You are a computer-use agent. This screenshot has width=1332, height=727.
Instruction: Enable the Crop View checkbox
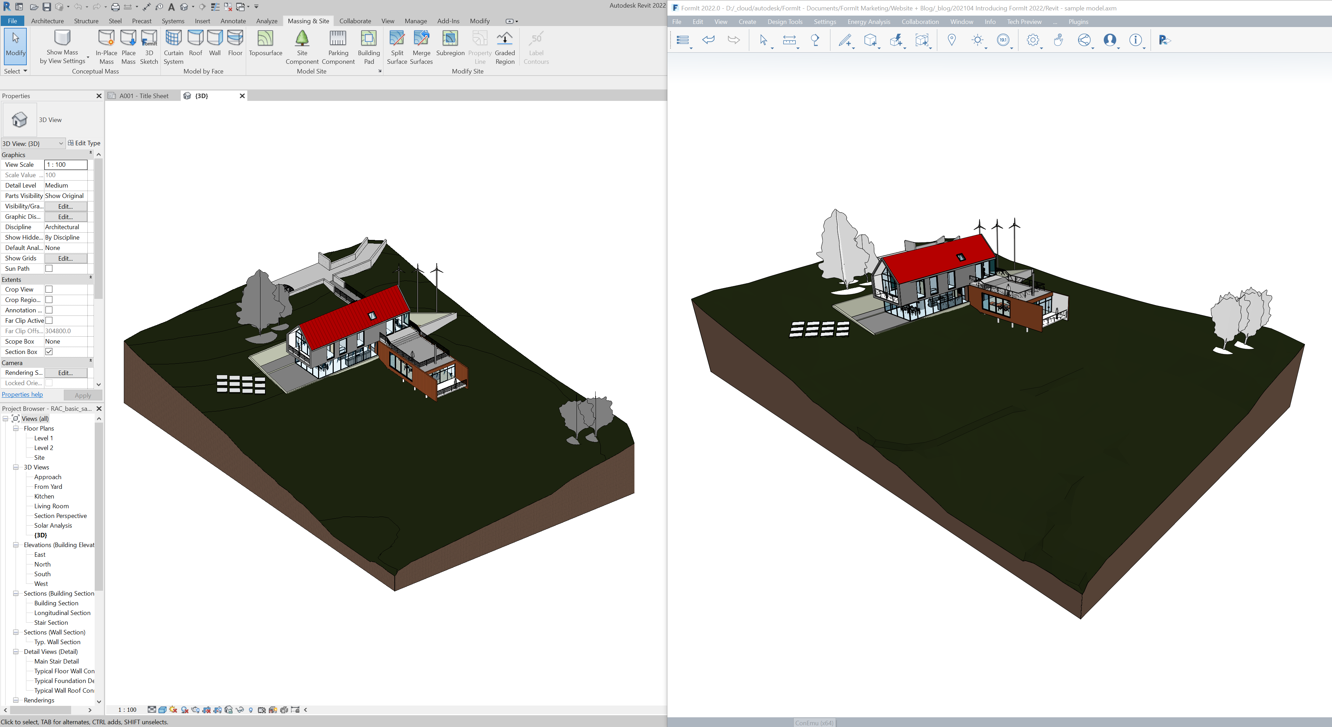(x=49, y=289)
